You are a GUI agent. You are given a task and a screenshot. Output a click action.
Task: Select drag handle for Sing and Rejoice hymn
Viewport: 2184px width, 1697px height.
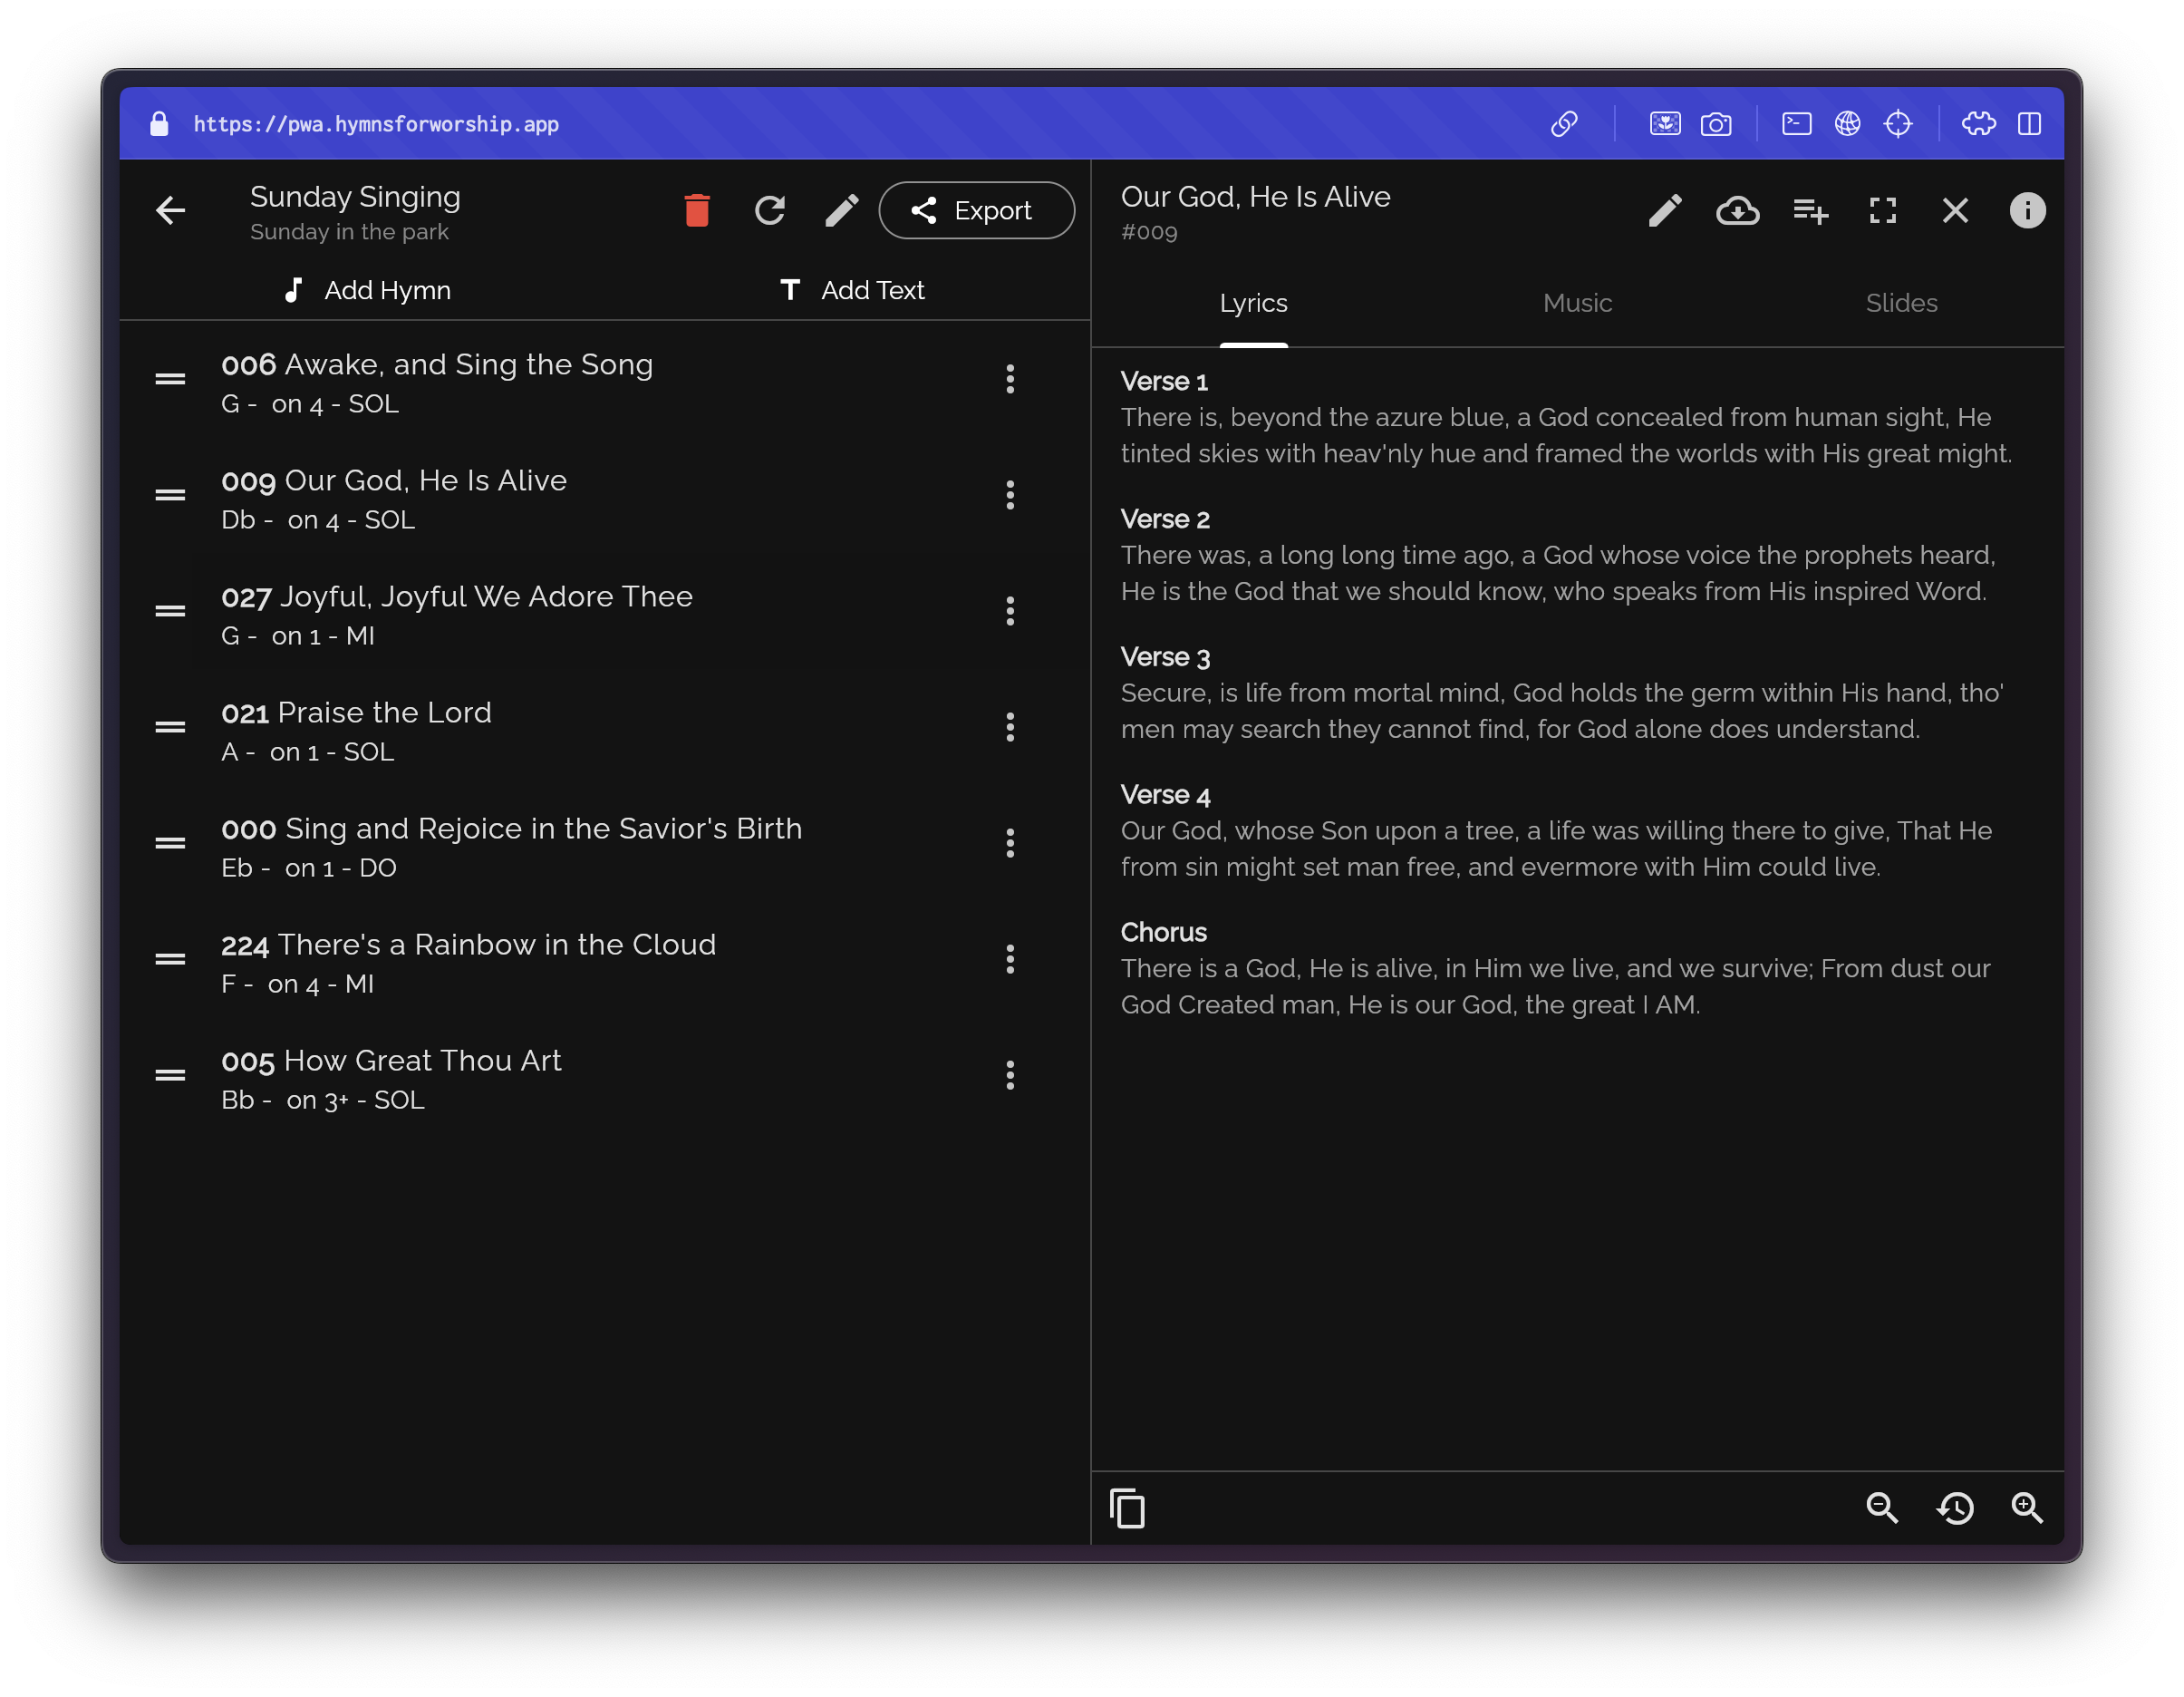pyautogui.click(x=170, y=843)
